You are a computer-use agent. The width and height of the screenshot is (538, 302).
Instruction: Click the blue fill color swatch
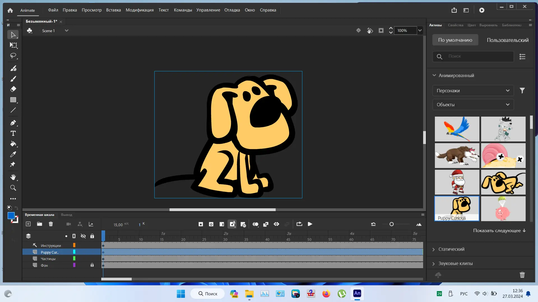11,216
